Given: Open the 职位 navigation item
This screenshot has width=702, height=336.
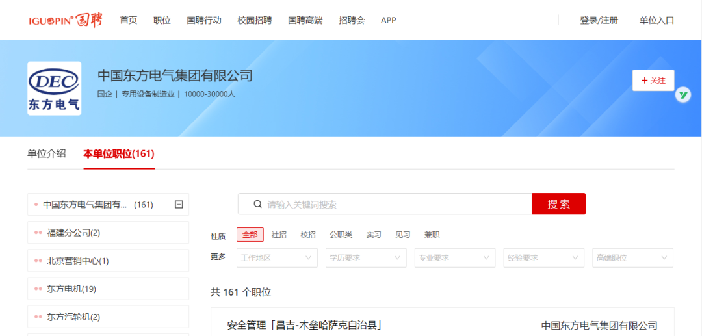Looking at the screenshot, I should pos(162,20).
